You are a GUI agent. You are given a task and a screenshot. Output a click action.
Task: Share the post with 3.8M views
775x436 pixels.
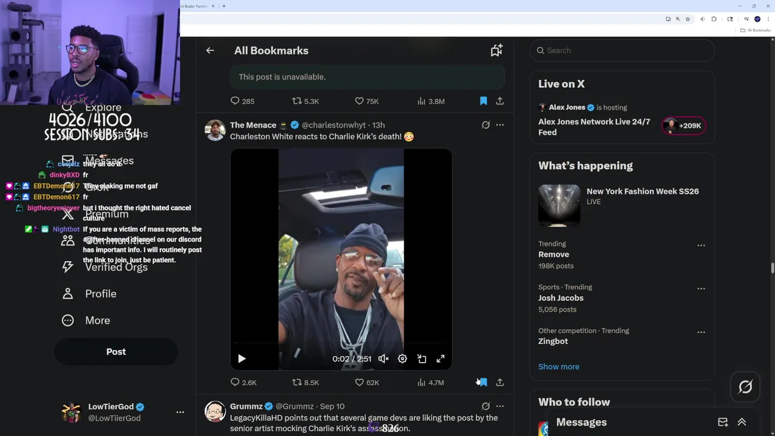click(500, 101)
